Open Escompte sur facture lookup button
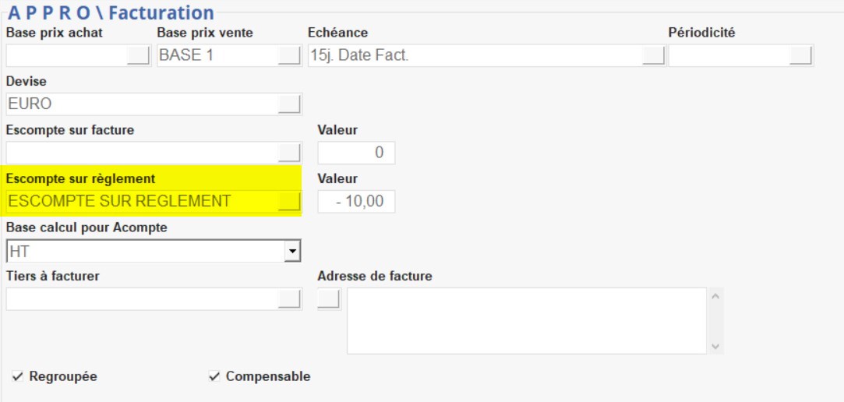 tap(289, 152)
